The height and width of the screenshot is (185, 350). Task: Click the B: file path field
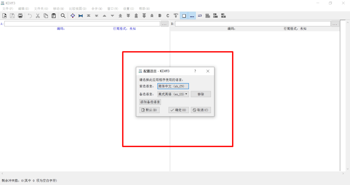click(x=253, y=24)
